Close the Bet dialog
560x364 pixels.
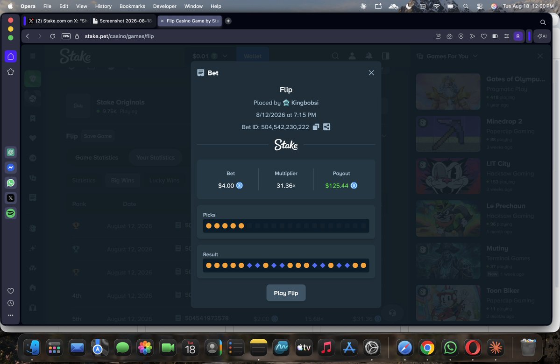[371, 73]
